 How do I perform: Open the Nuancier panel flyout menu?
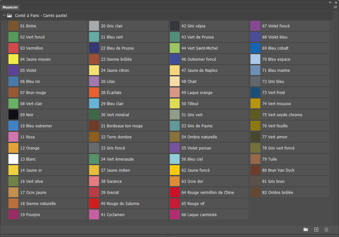335,7
